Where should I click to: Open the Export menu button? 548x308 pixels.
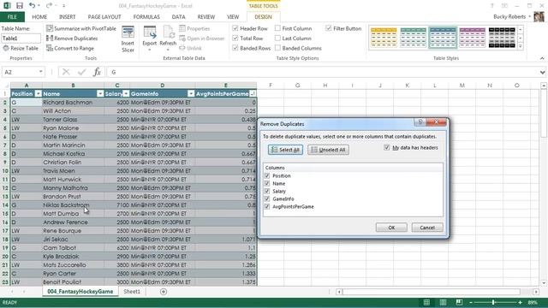tap(150, 39)
